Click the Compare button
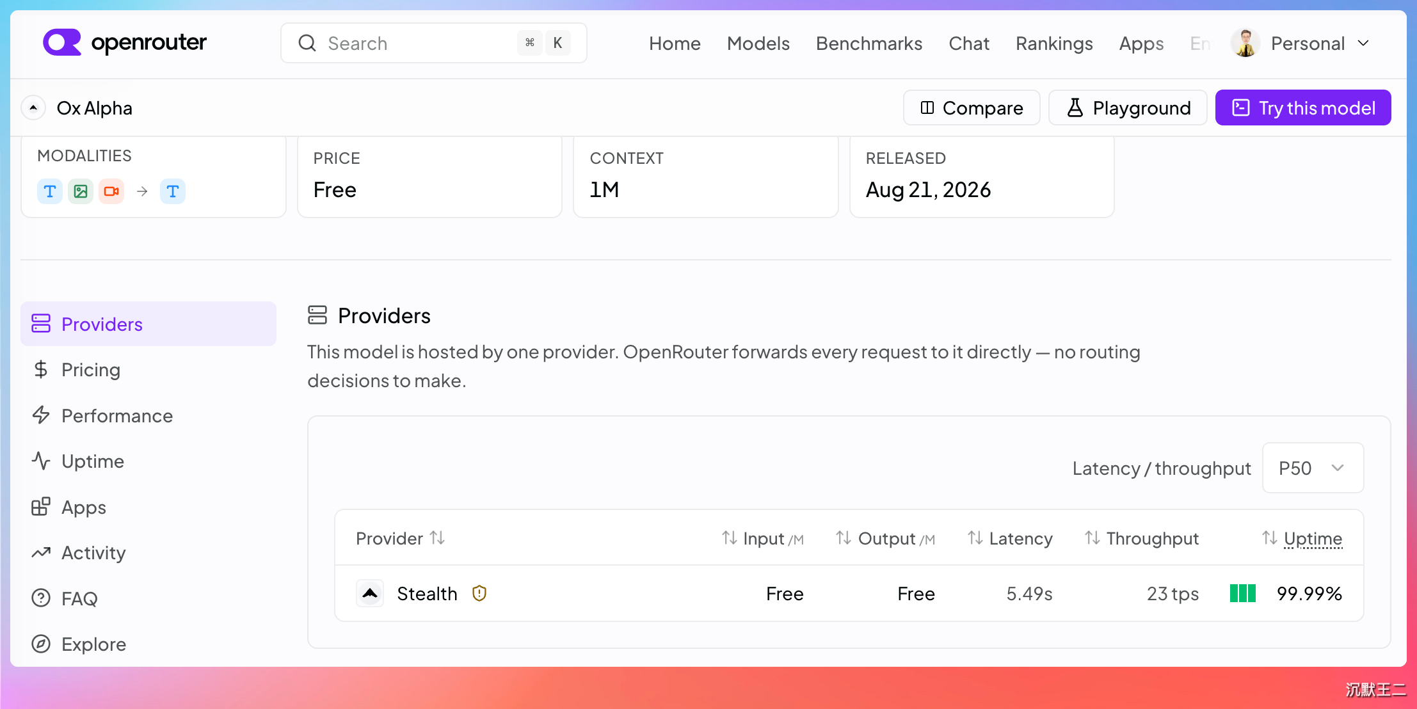The height and width of the screenshot is (709, 1417). pos(972,108)
